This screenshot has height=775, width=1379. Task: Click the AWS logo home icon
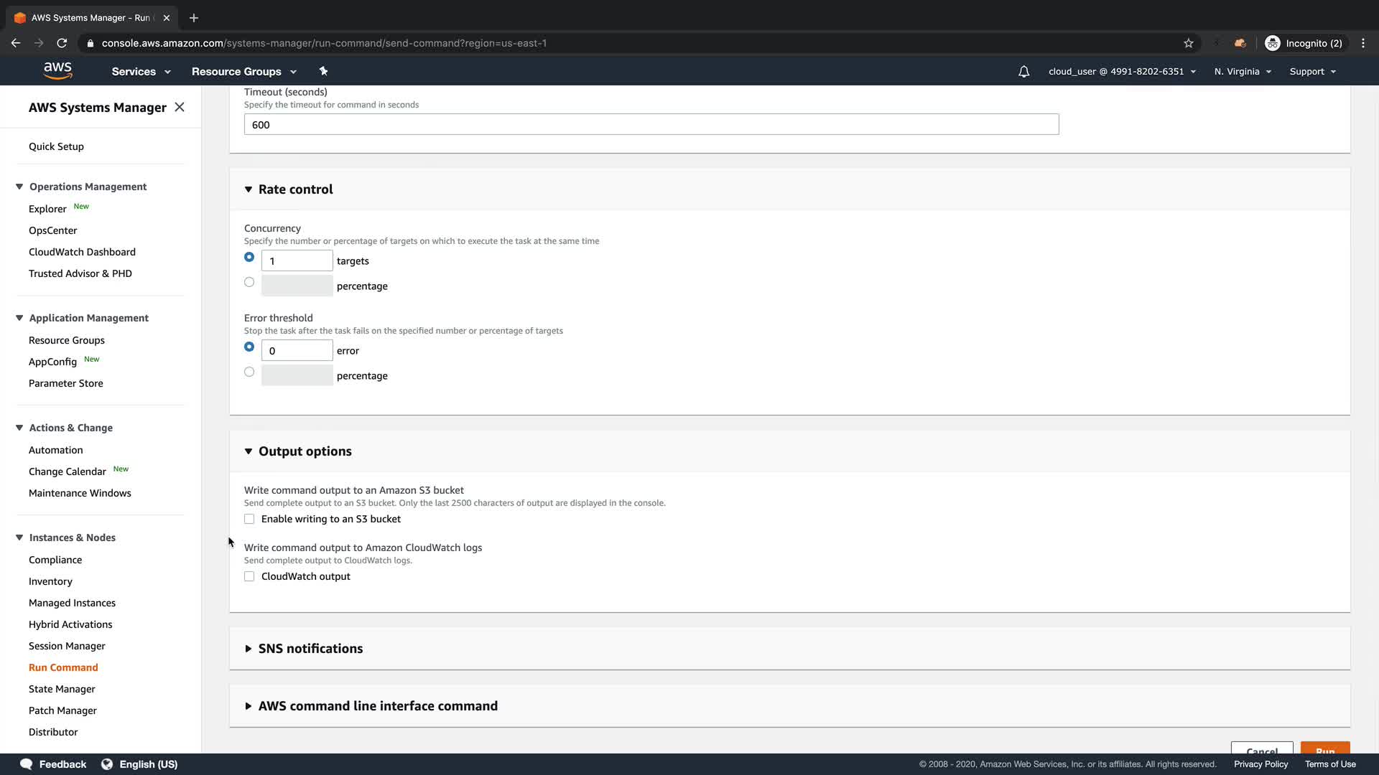click(57, 70)
